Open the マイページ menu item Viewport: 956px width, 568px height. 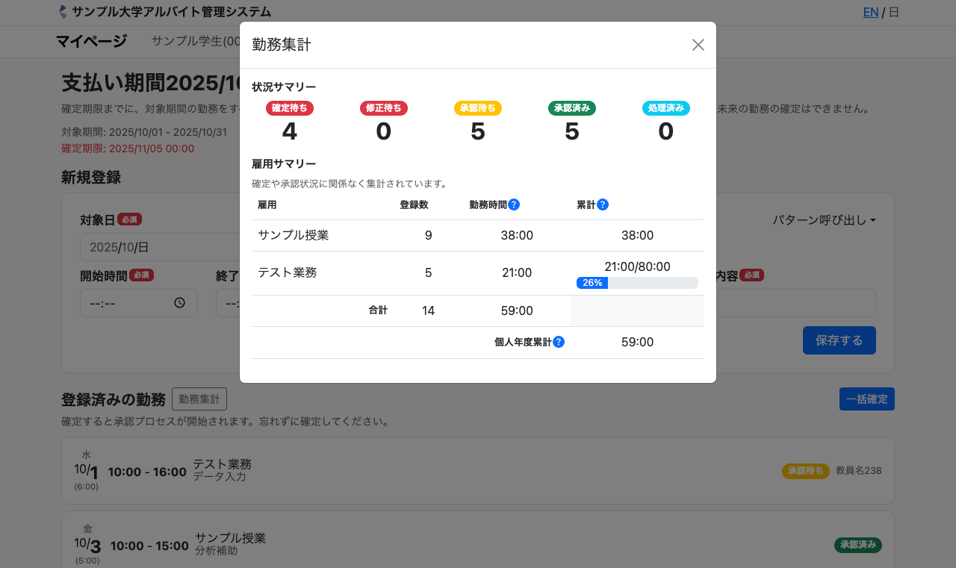pyautogui.click(x=91, y=41)
